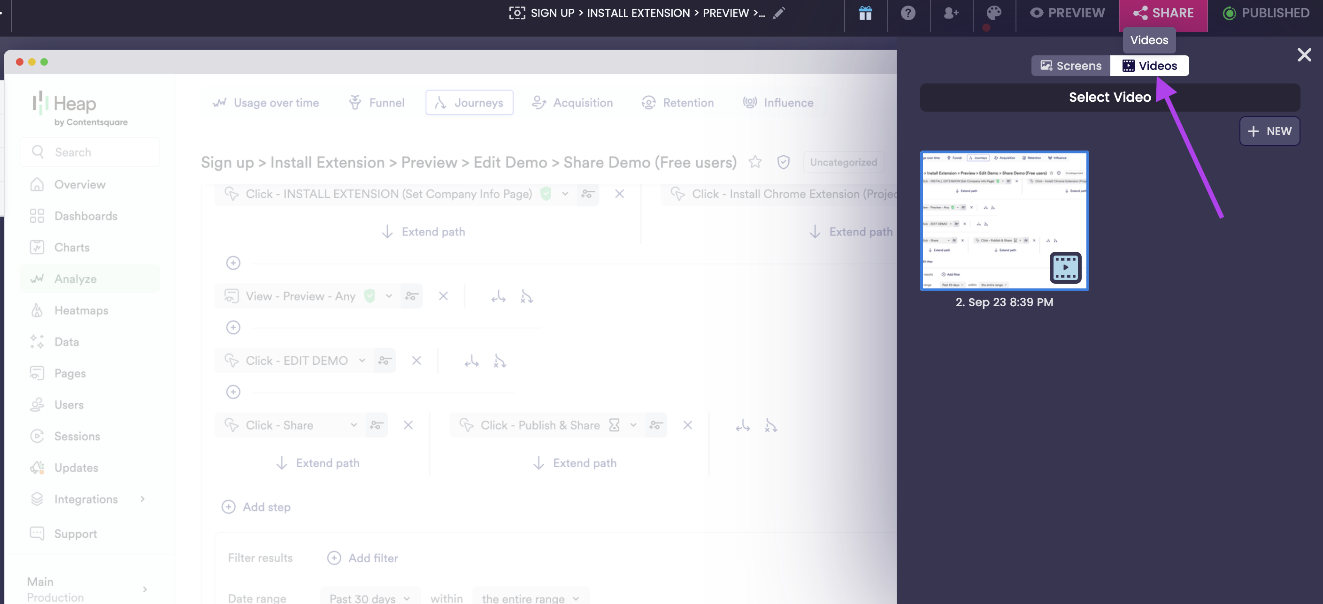Open the Retention tab
The width and height of the screenshot is (1323, 604).
(677, 103)
